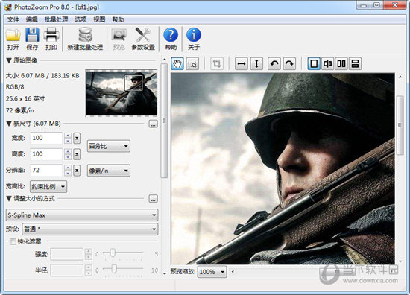Save the image with the 保存 icon
Viewport: 410px width, 295px height.
point(32,39)
